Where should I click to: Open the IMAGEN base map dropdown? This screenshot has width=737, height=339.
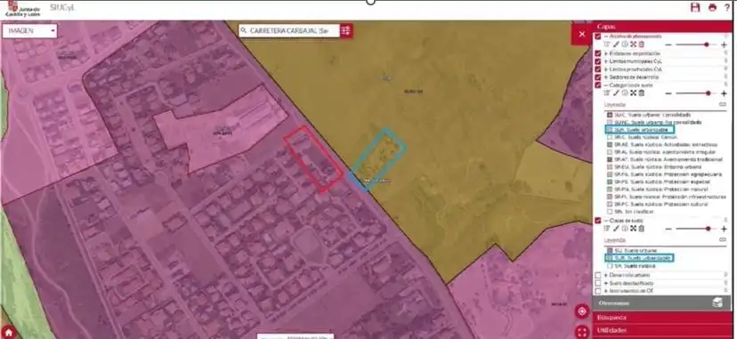point(29,31)
